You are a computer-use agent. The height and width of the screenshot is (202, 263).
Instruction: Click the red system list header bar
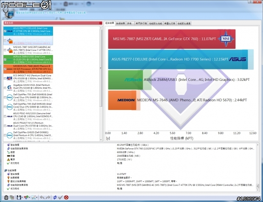tap(53, 23)
